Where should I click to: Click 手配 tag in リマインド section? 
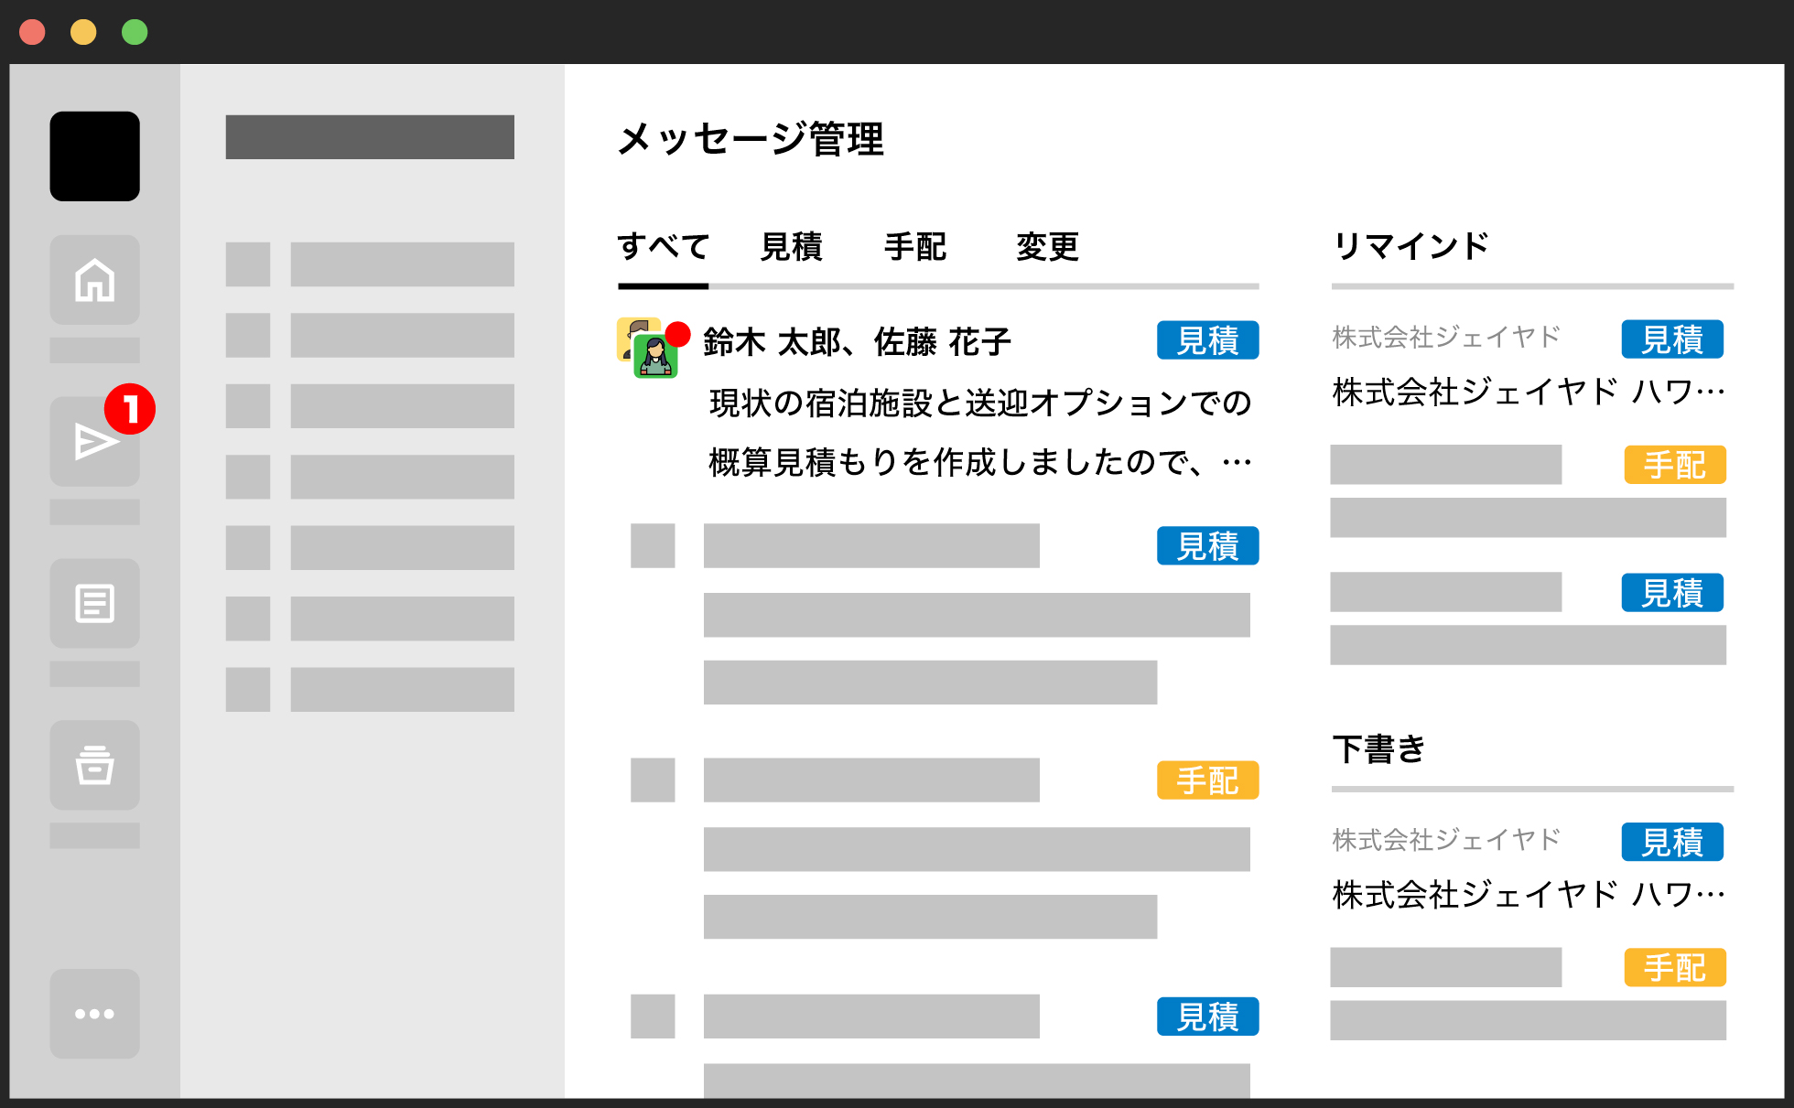tap(1674, 465)
